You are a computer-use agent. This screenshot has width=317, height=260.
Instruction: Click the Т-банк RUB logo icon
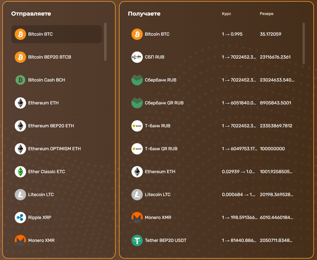click(137, 126)
